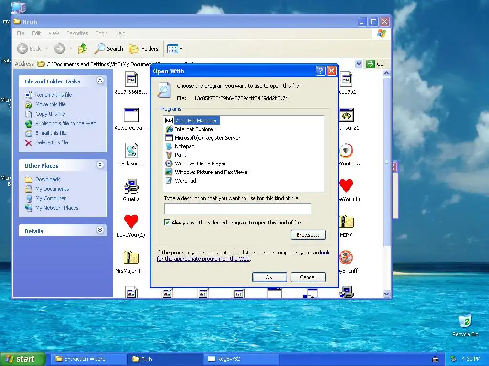Screen dimensions: 489x366
Task: Open the Windows Start menu
Action: [22, 359]
